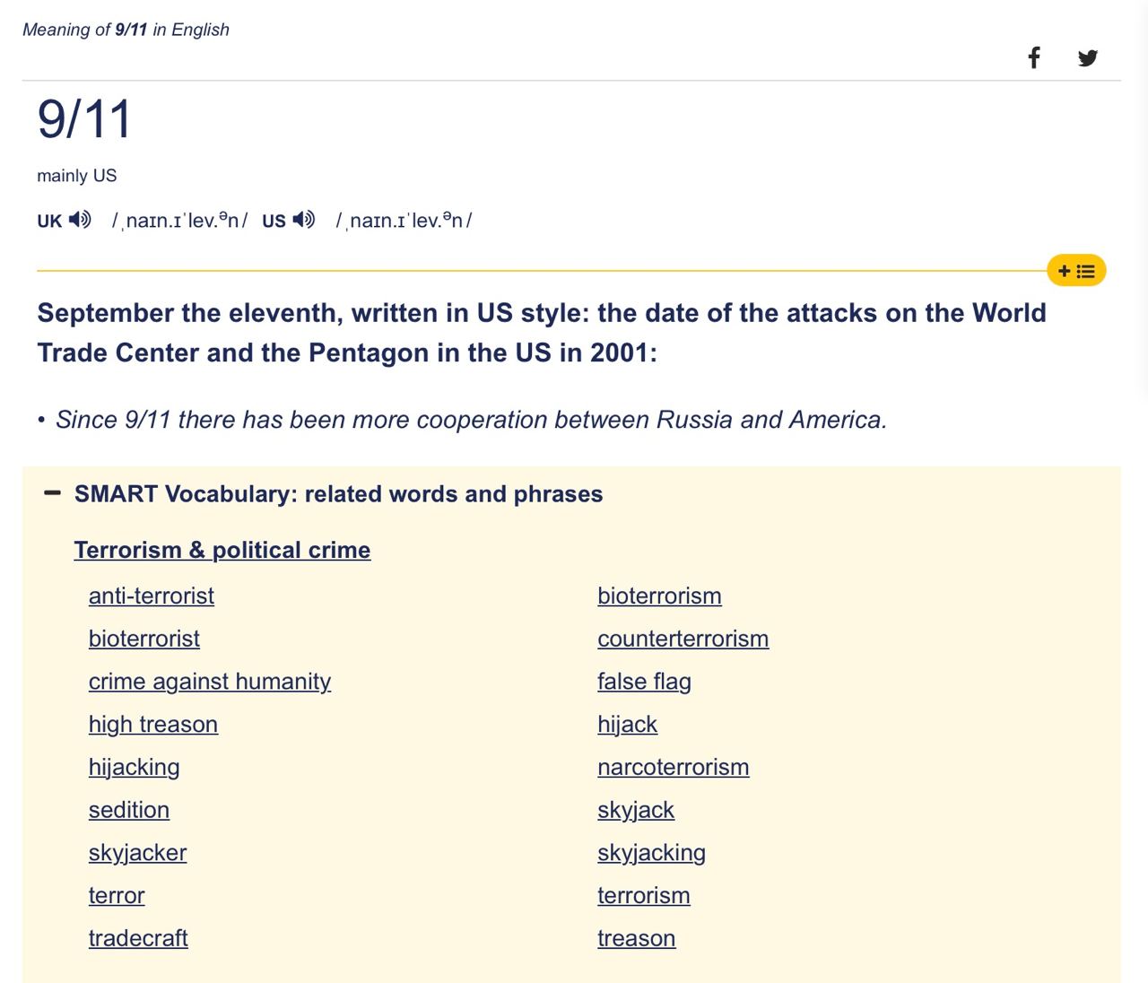Screen dimensions: 1148x983
Task: Click US phonetic transcription text
Action: click(404, 221)
